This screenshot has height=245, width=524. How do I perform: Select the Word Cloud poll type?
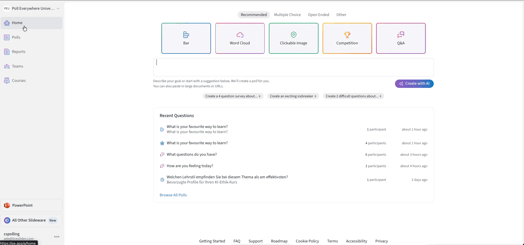(240, 38)
